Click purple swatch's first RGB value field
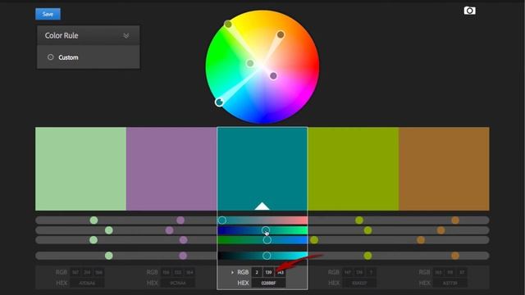525x295 pixels. (166, 272)
